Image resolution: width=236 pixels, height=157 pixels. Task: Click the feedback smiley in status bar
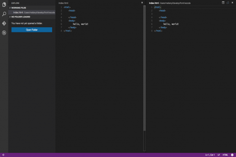(x=232, y=155)
